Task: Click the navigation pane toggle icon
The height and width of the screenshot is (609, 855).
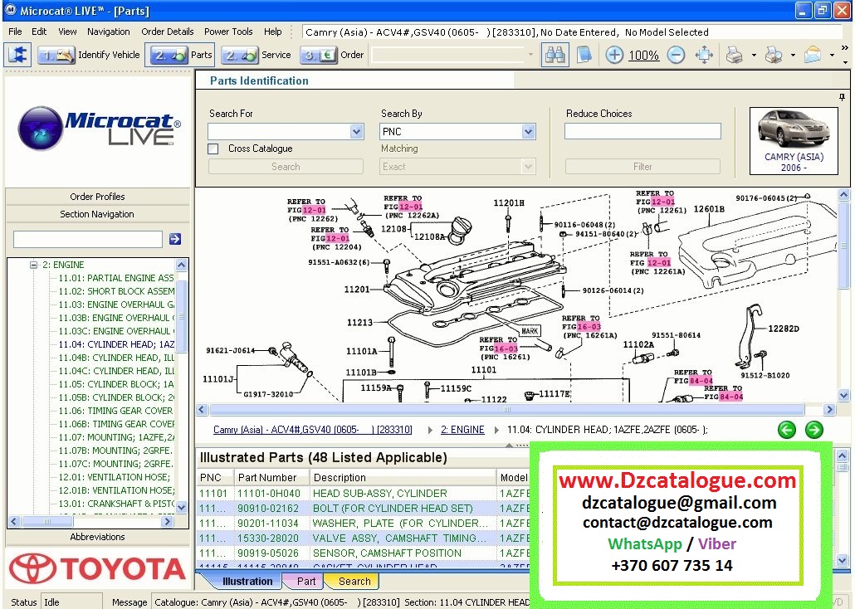Action: [x=17, y=55]
